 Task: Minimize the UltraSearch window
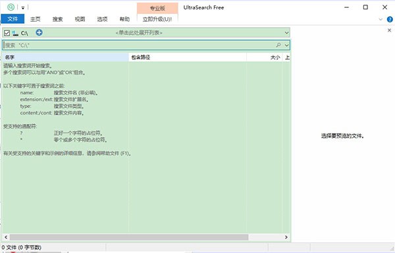(x=346, y=7)
